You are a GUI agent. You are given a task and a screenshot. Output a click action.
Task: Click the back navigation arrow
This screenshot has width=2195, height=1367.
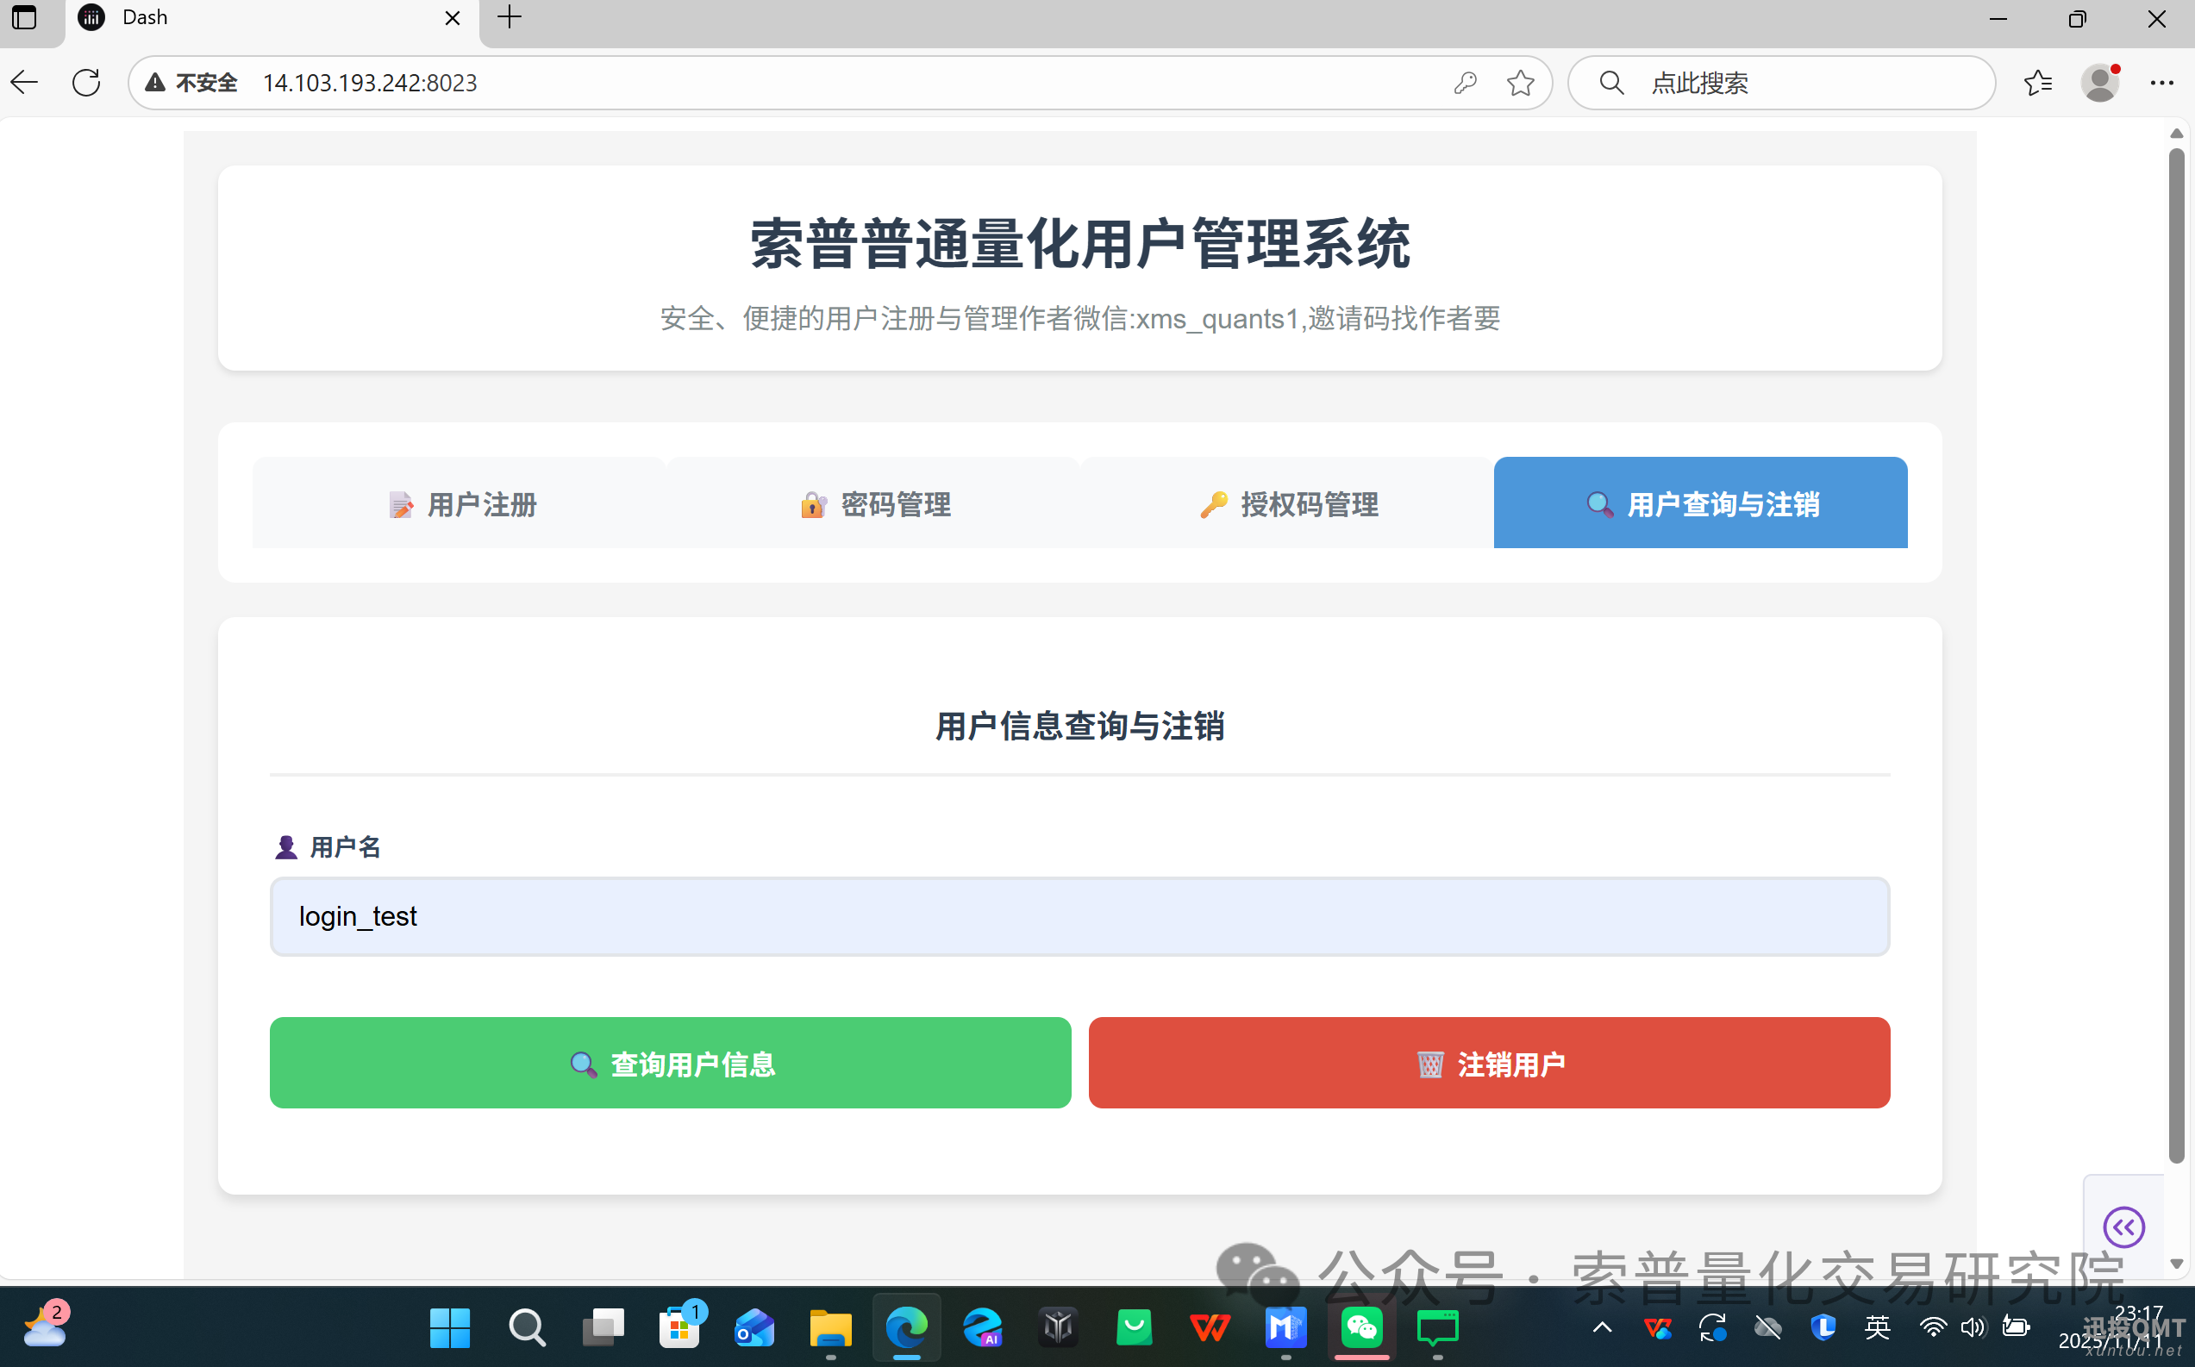click(x=24, y=82)
